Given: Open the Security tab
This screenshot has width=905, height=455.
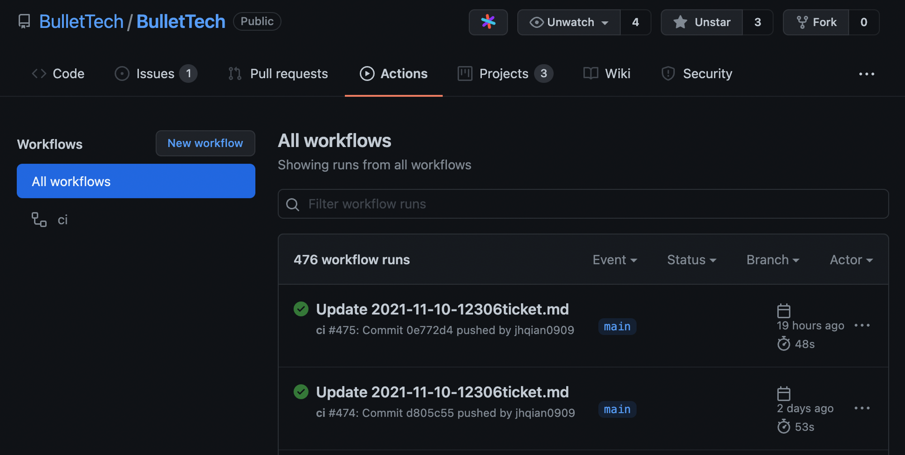Looking at the screenshot, I should [697, 74].
